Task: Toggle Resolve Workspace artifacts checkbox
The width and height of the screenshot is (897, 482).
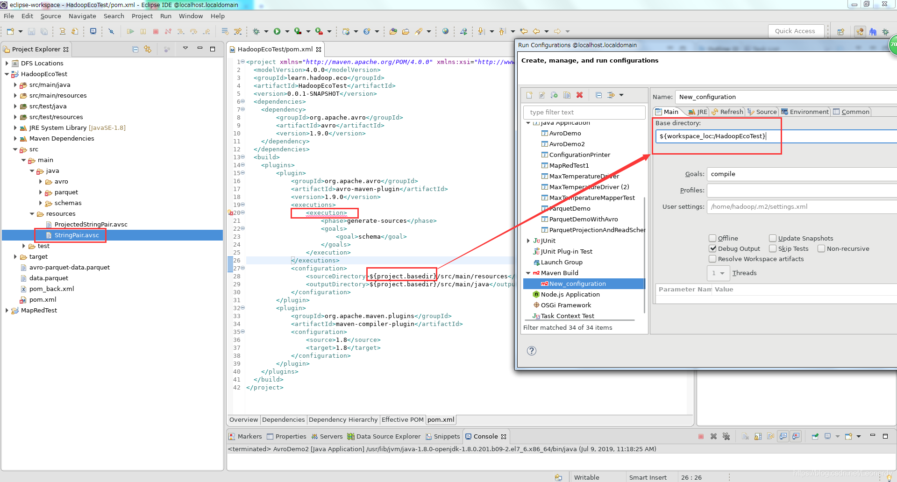Action: click(712, 259)
